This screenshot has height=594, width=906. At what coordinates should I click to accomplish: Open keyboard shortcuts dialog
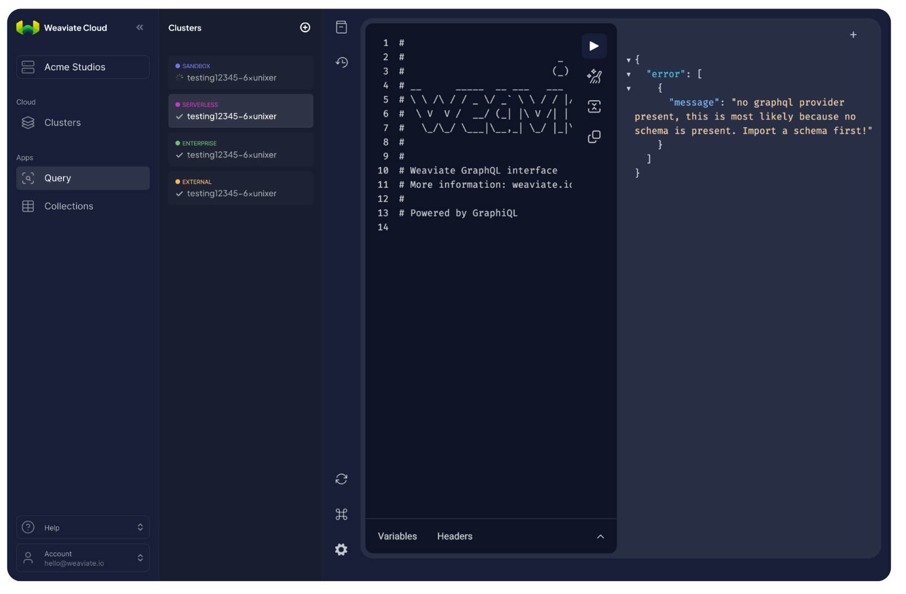[342, 515]
